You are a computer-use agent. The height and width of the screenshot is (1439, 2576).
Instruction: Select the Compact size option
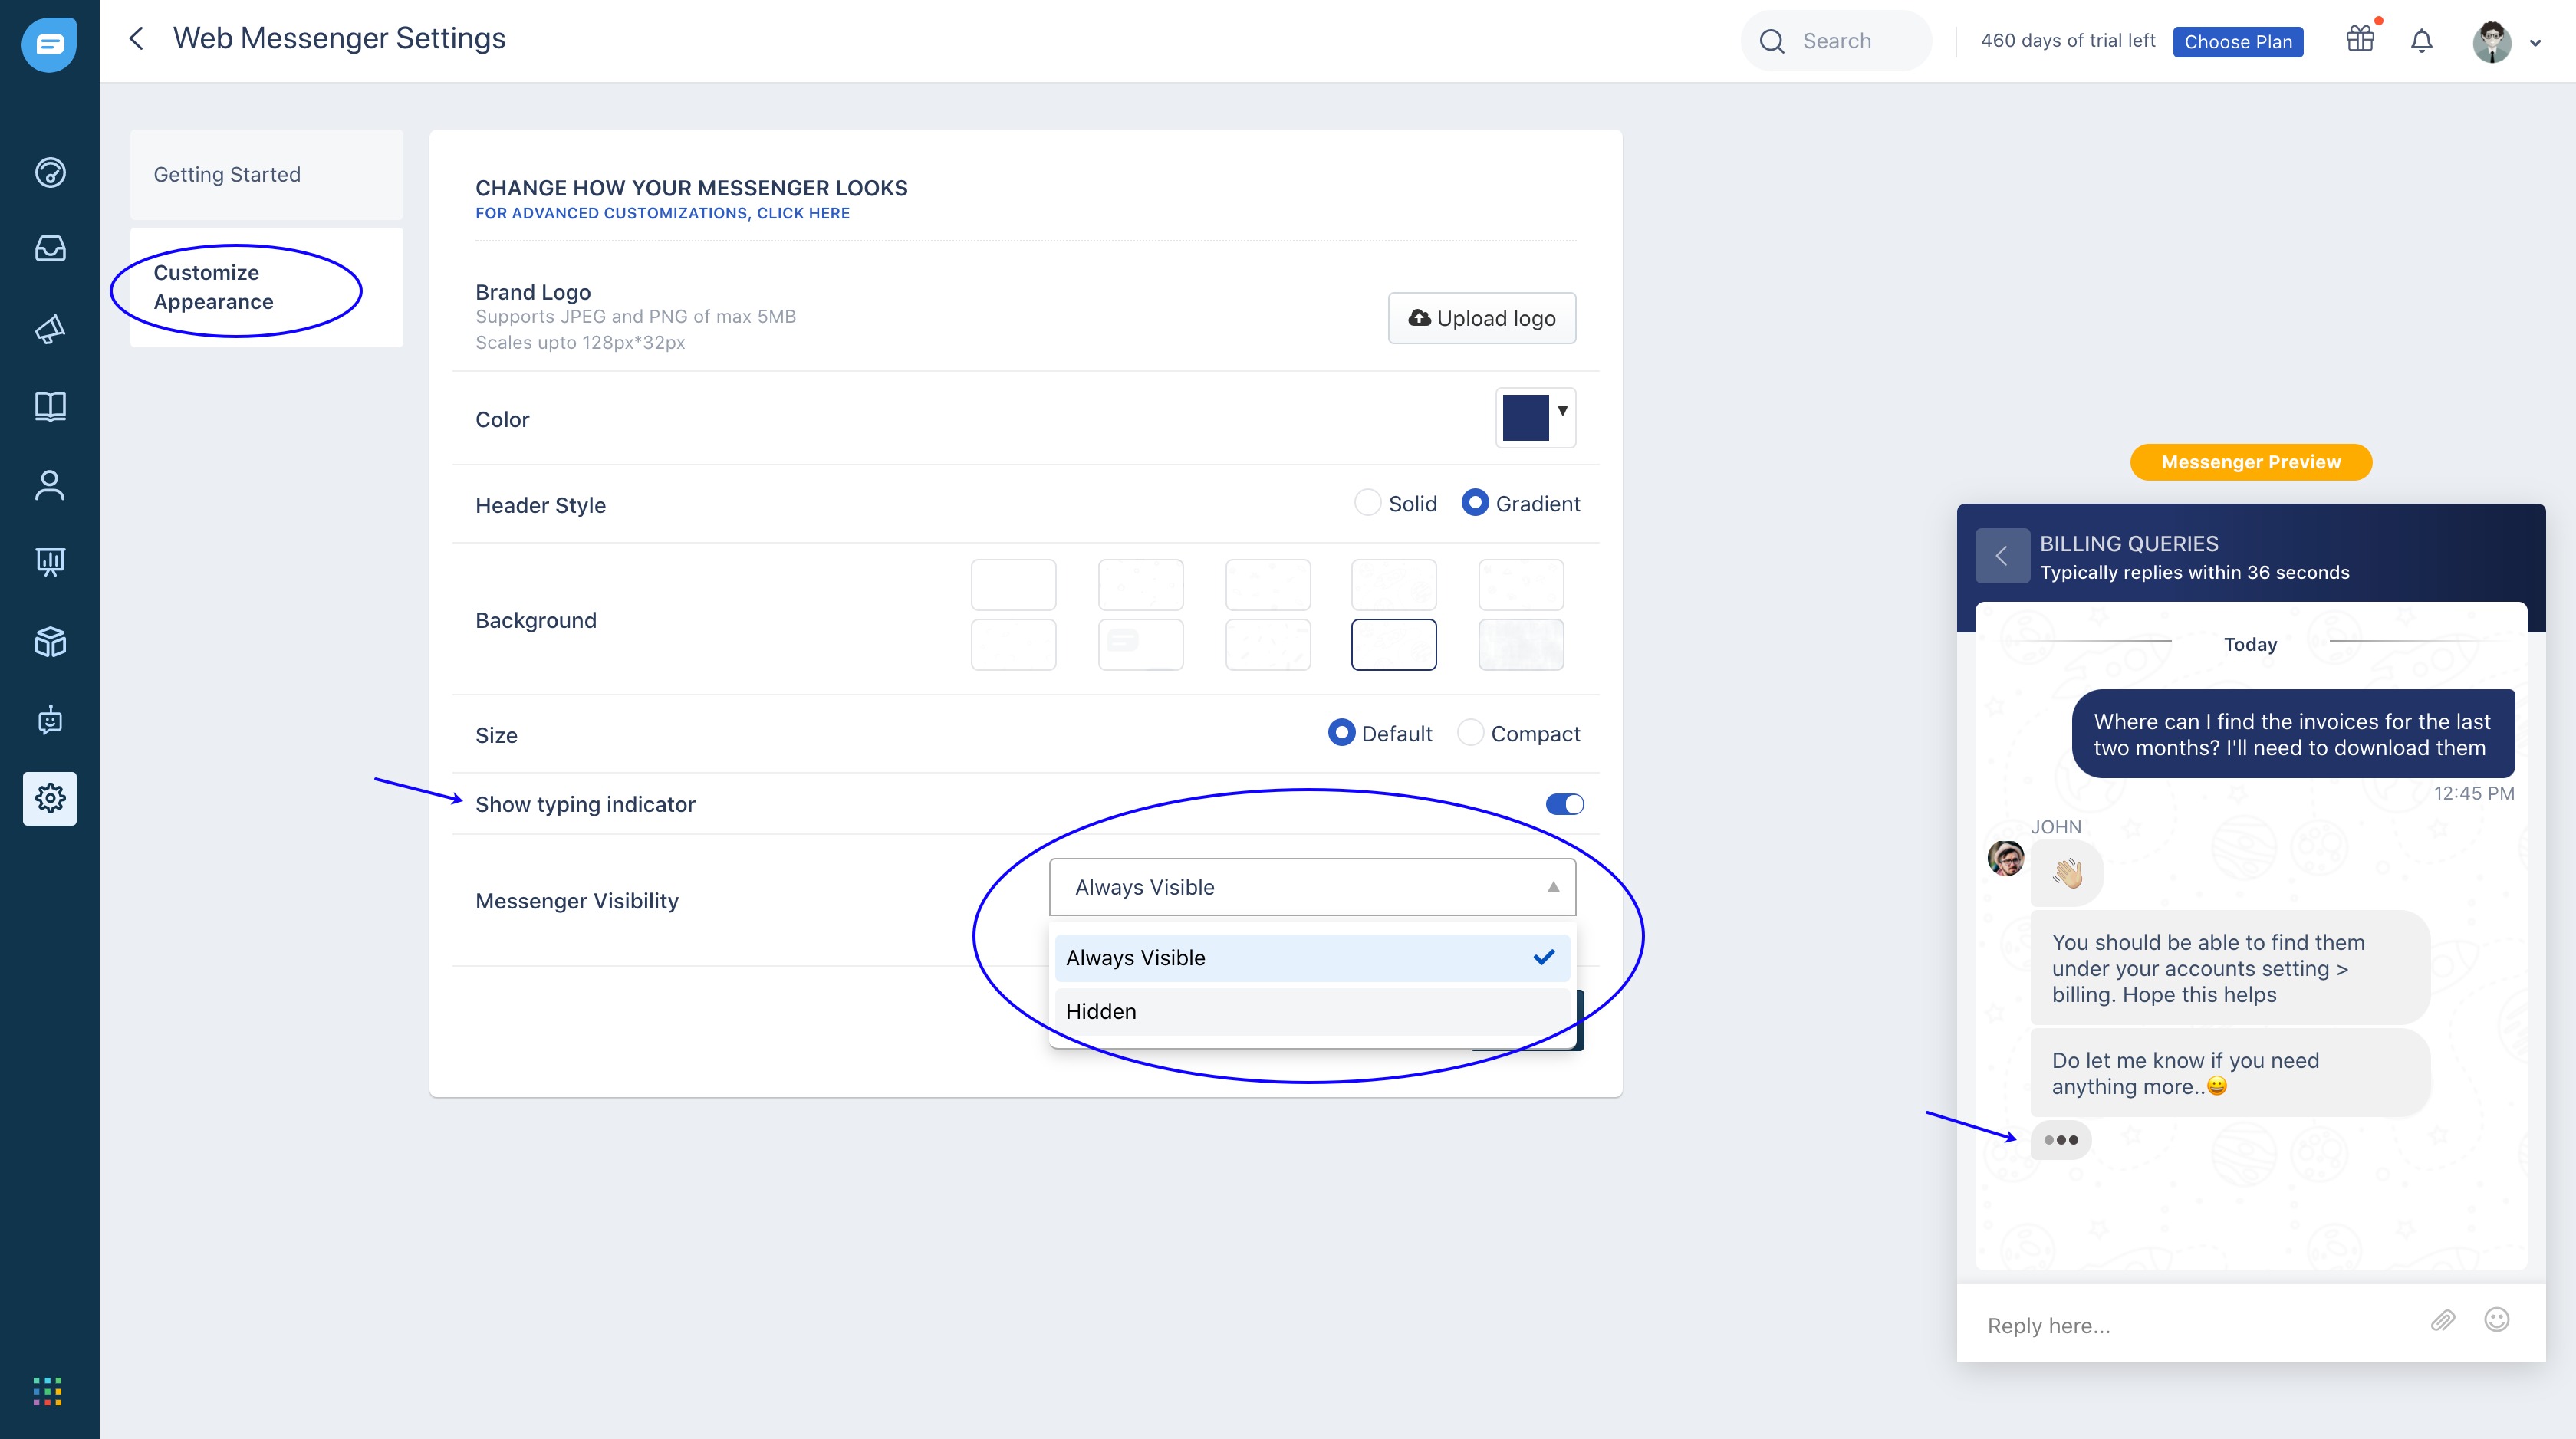[1470, 733]
